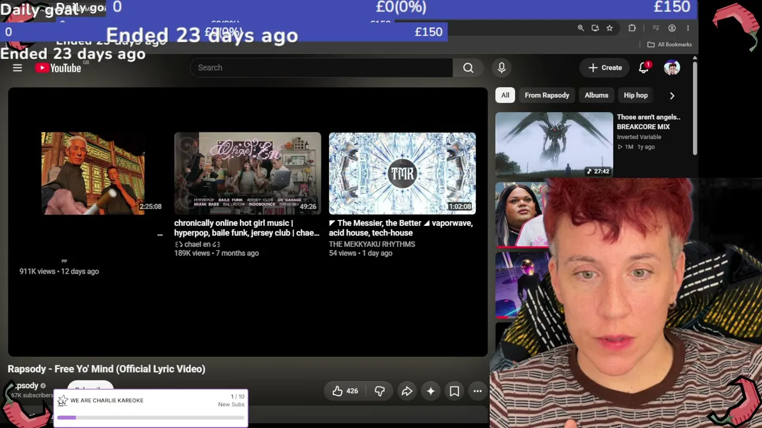Open the All Bookmarks folder
762x428 pixels.
(669, 45)
